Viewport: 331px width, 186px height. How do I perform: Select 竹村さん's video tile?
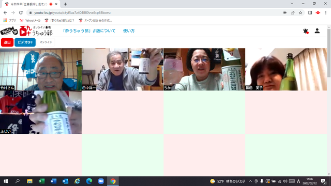coord(41,69)
